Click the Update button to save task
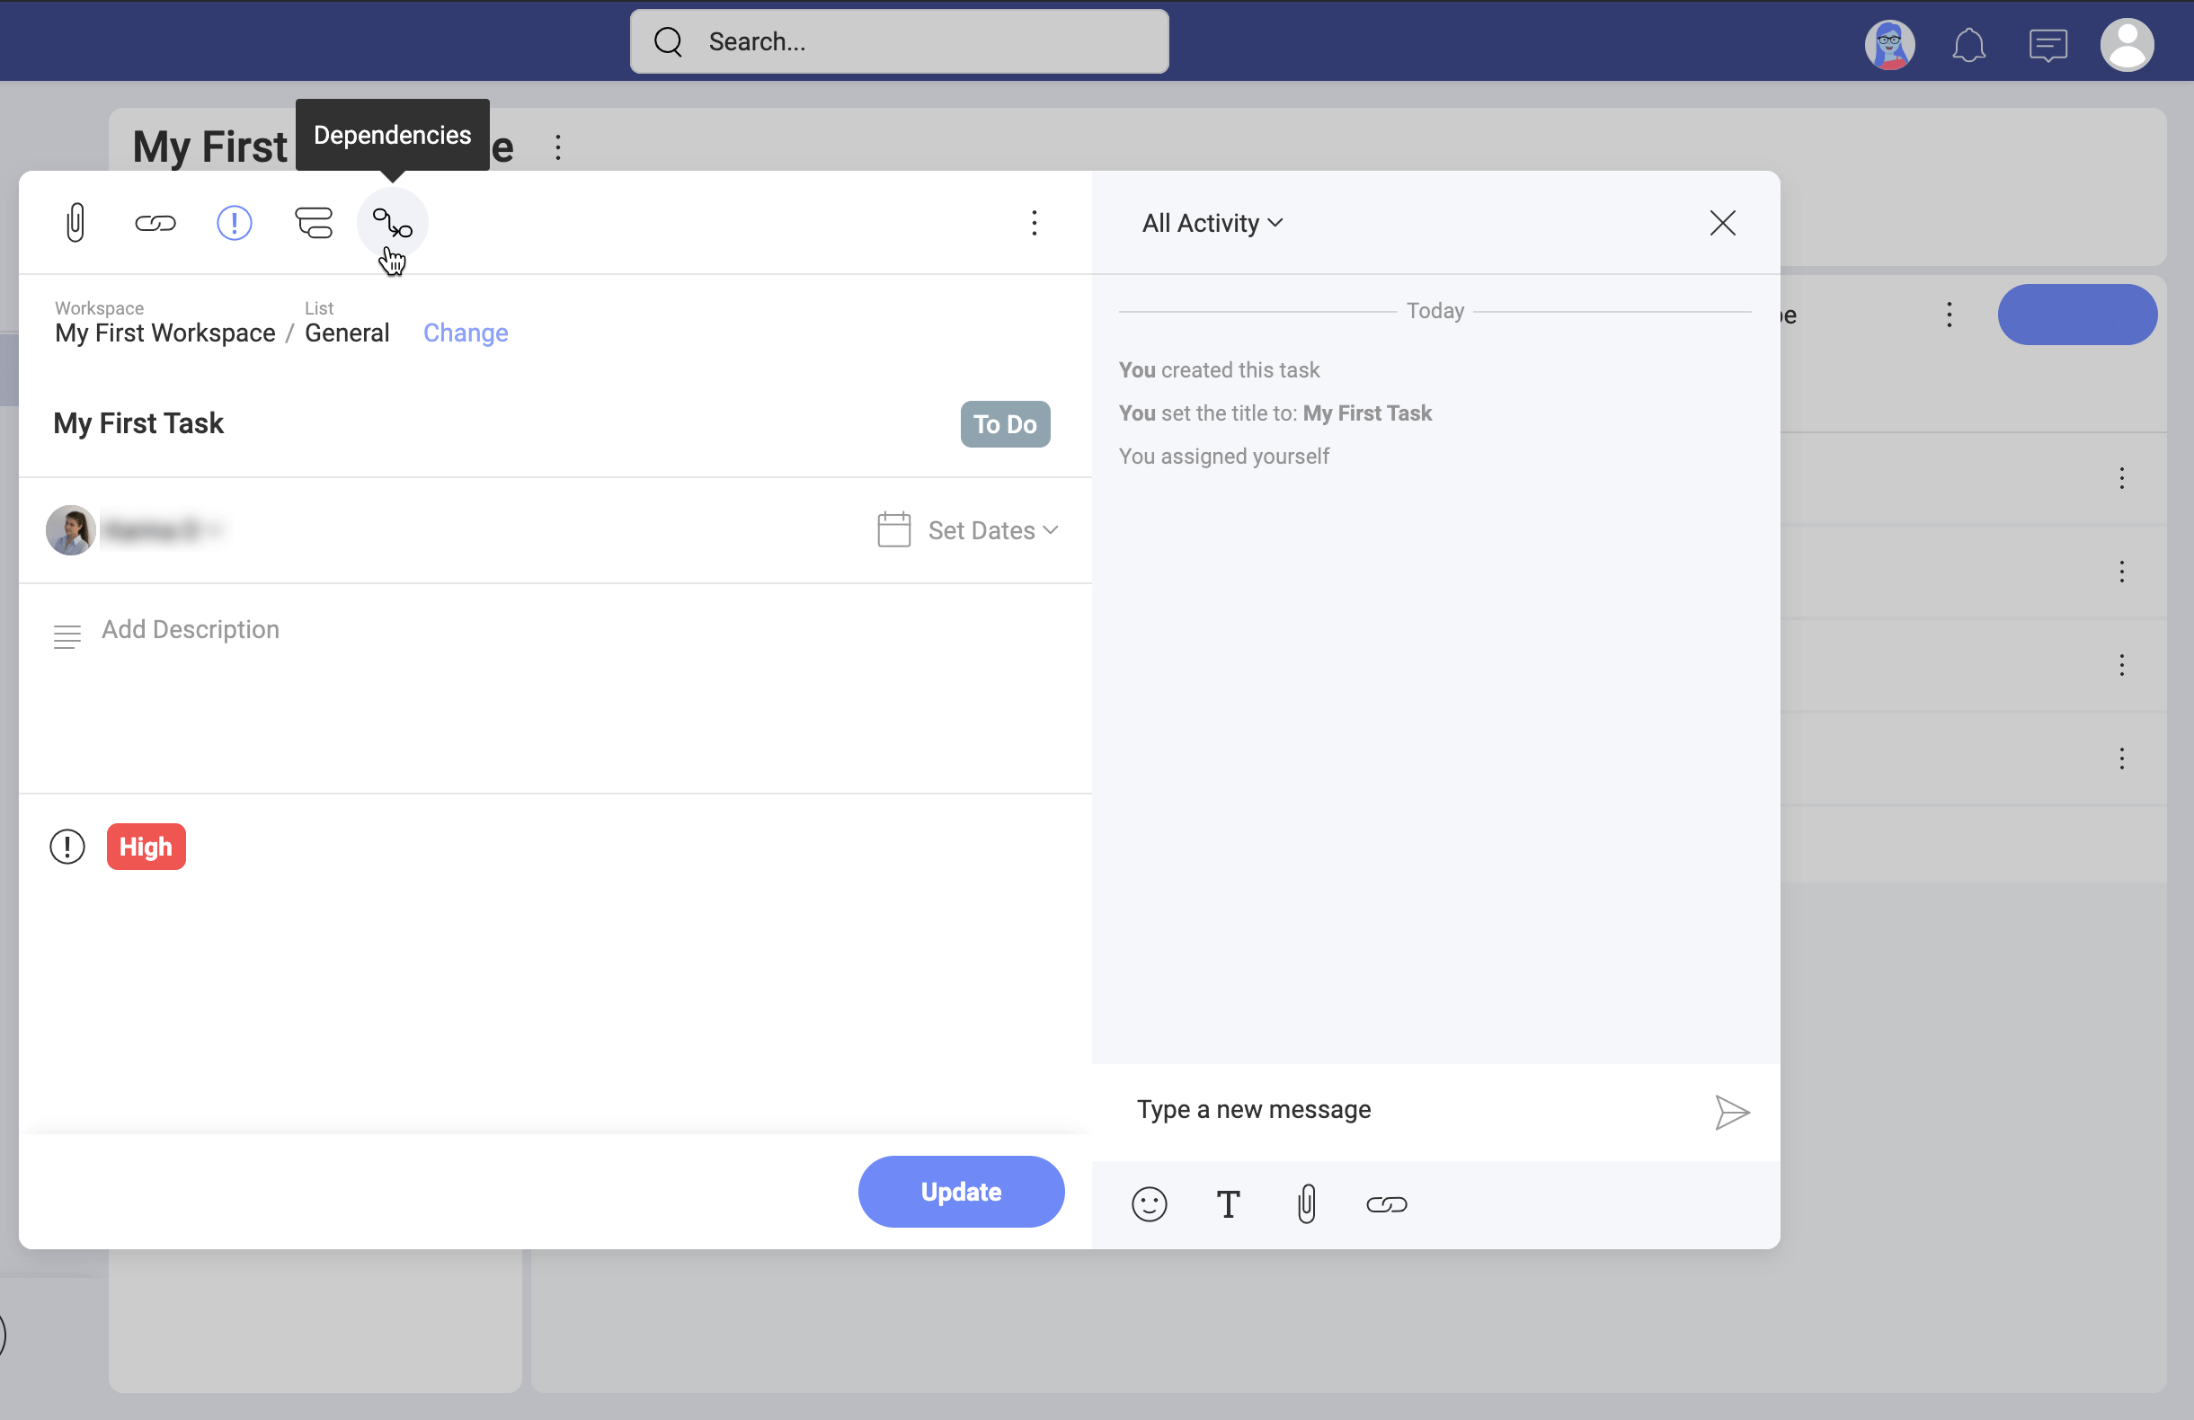Screen dimensions: 2194x1420 click(961, 1192)
